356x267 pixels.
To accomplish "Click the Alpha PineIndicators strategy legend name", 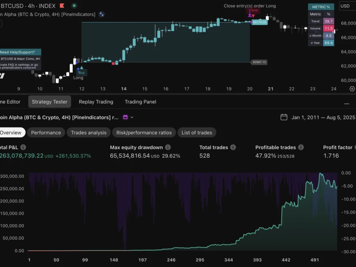I will coord(48,14).
